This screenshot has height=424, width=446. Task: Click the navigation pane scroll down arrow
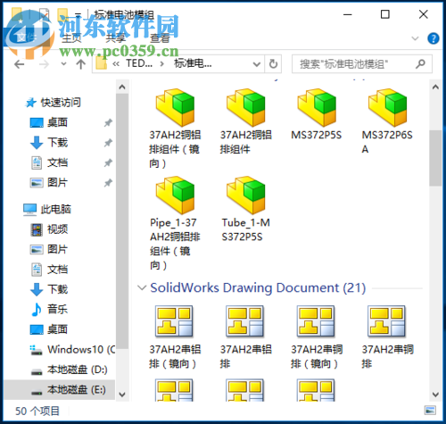tap(122, 395)
